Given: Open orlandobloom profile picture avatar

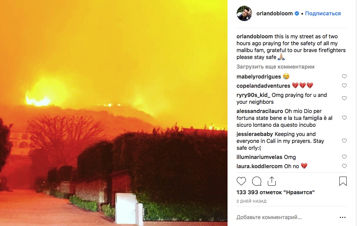Looking at the screenshot, I should click(x=244, y=13).
